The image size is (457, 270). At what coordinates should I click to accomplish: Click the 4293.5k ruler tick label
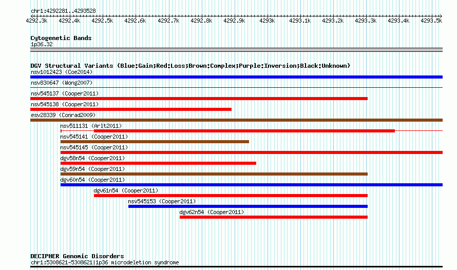click(x=431, y=21)
